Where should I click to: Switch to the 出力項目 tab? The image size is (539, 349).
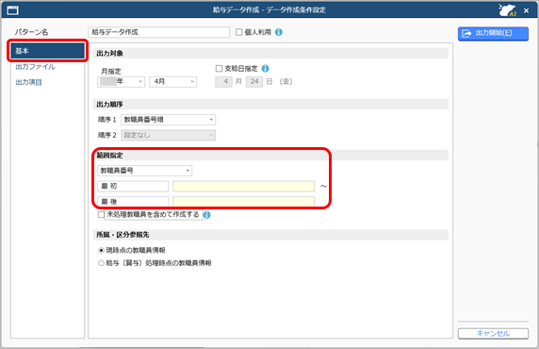pyautogui.click(x=28, y=82)
